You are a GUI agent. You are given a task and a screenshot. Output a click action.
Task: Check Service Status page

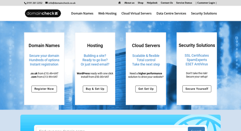pyautogui.click(x=184, y=3)
